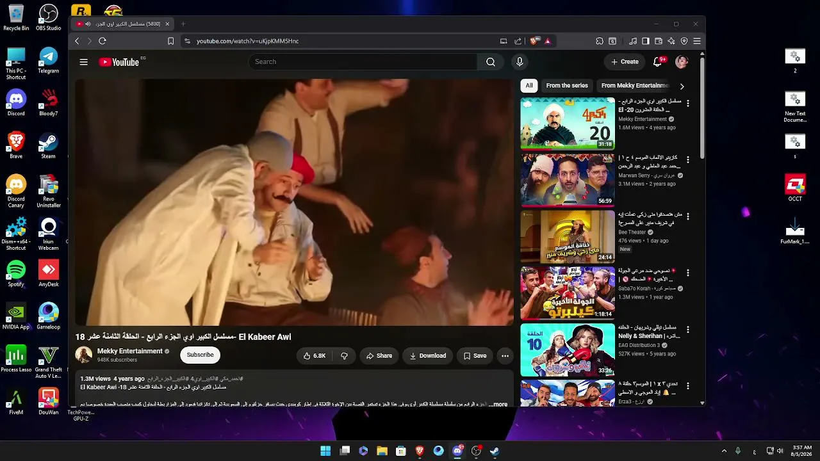Open Brave Leo AI sparkle icon
The height and width of the screenshot is (461, 820).
pos(671,41)
